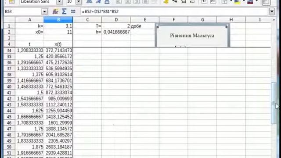The image size is (281, 158).
Task: Decrease the cell indent
Action: tap(204, 2)
